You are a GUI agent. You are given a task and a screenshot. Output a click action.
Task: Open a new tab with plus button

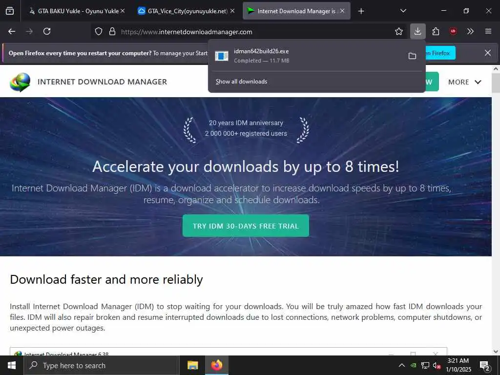(x=361, y=12)
